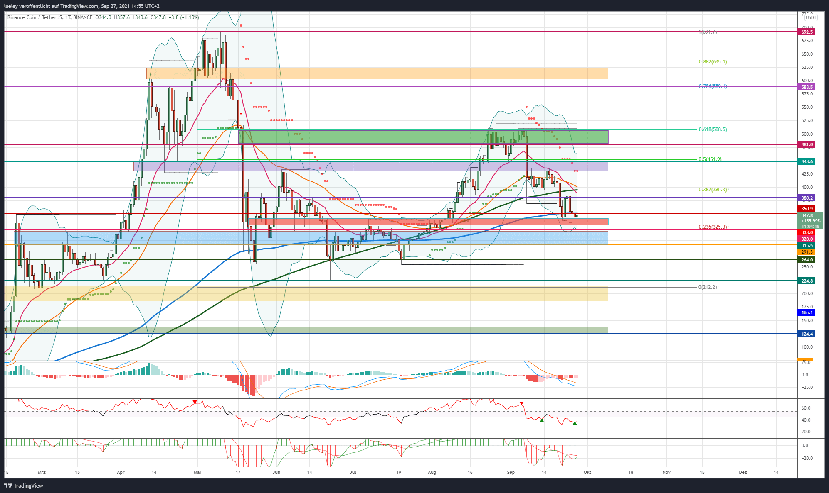Click the Fibonacci label 0.882(635.1)
Screen dimensions: 829x493
(713, 62)
